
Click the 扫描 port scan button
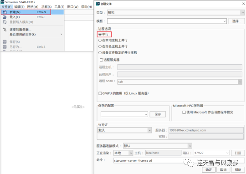click(238, 153)
